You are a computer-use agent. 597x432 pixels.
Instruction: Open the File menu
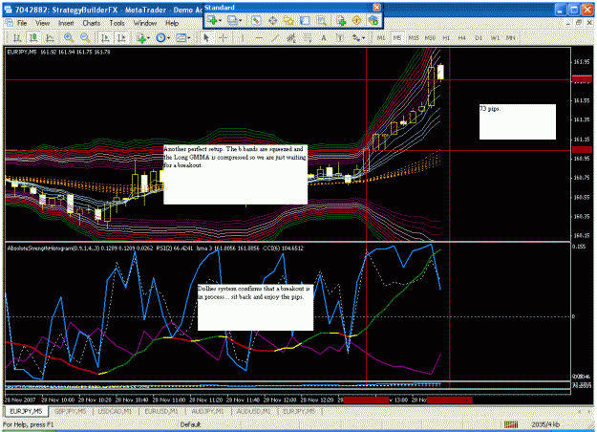22,23
